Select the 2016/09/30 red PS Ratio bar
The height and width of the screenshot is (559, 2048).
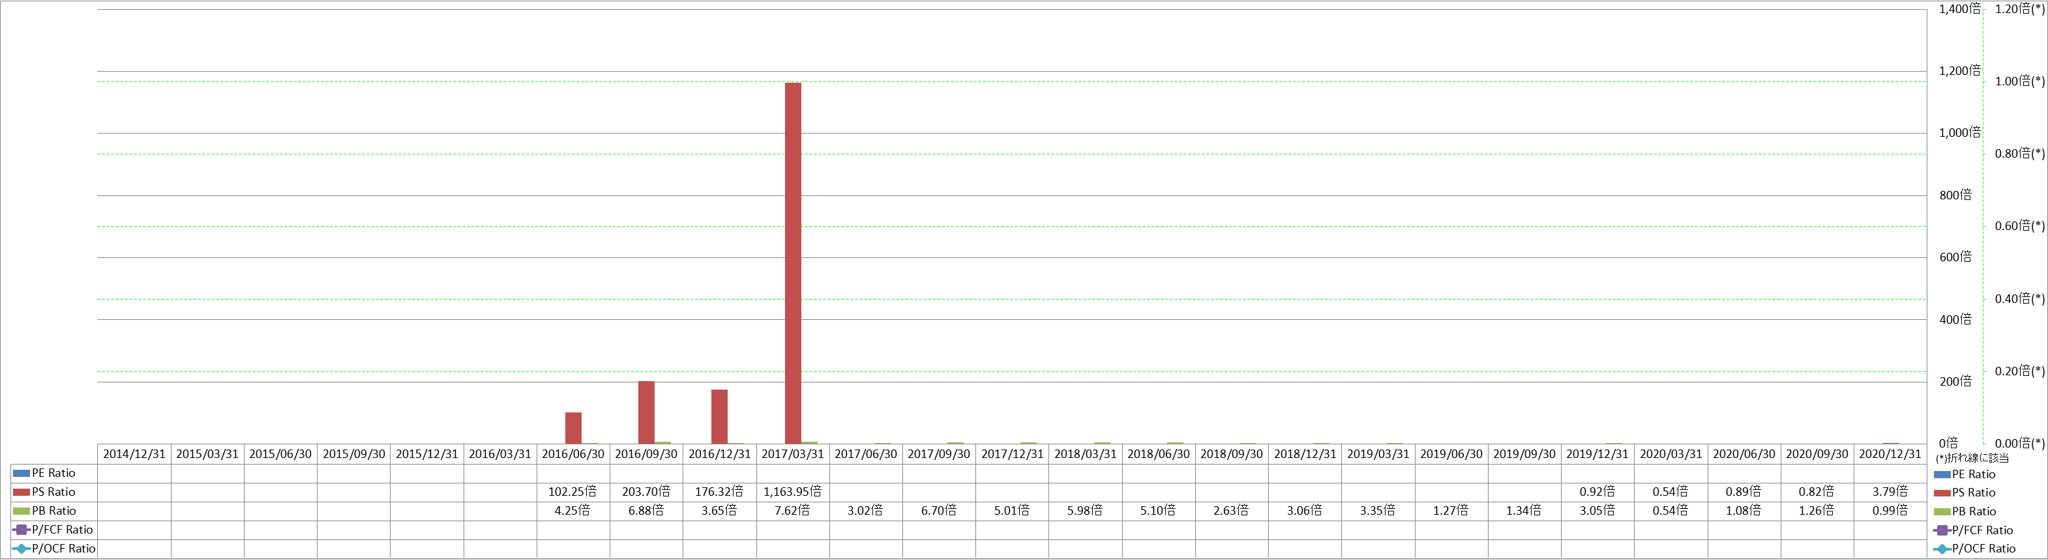[646, 412]
